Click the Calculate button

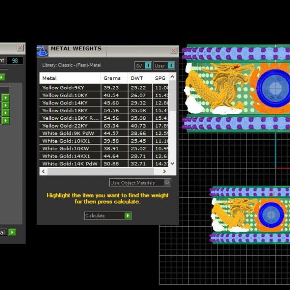[108, 216]
